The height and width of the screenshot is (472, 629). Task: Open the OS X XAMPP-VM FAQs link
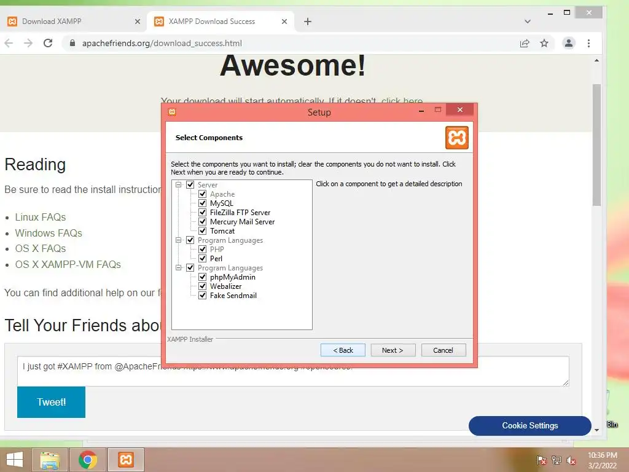(x=68, y=264)
